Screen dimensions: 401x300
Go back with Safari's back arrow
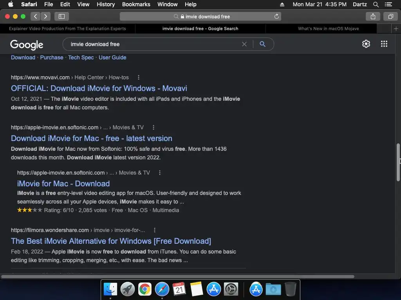pyautogui.click(x=36, y=16)
